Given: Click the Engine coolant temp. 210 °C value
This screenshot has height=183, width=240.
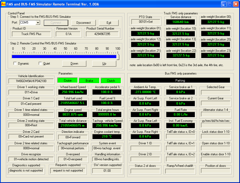Looking at the screenshot, I should point(107,136).
